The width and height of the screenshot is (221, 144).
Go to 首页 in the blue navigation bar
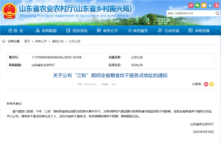coord(16,31)
